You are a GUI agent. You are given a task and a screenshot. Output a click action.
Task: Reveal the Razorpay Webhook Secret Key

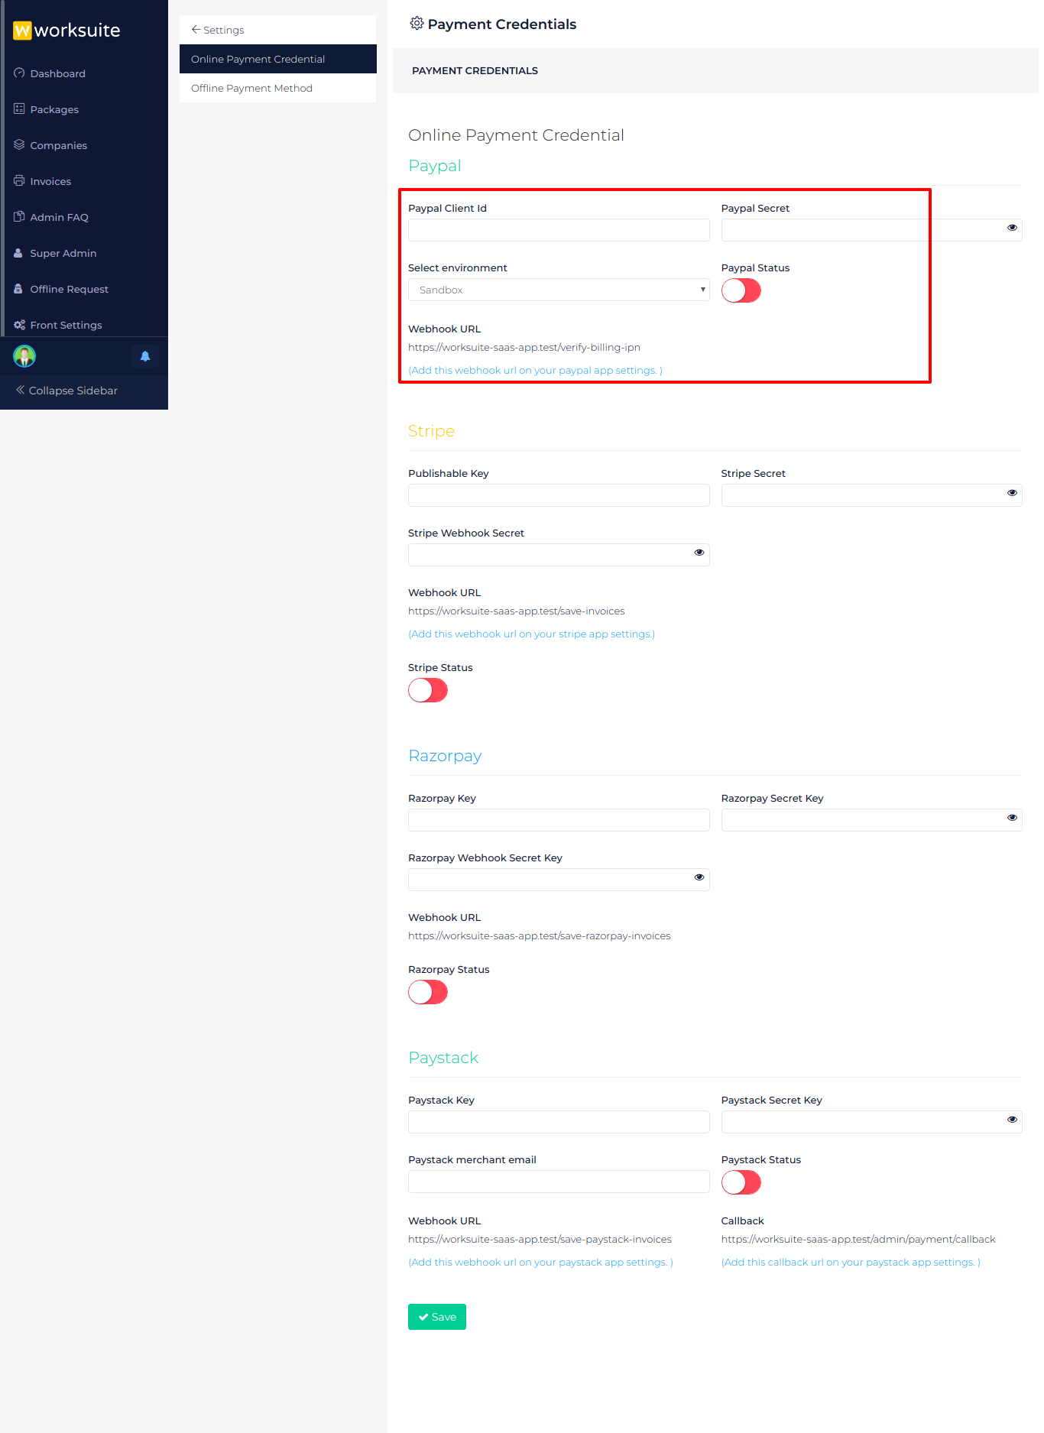[699, 877]
